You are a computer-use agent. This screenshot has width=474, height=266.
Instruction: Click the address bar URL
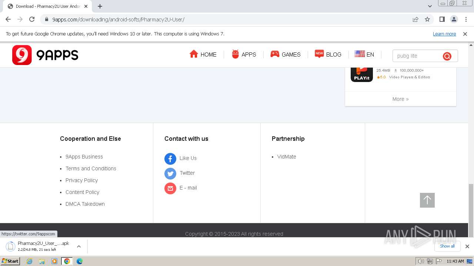[x=118, y=20]
